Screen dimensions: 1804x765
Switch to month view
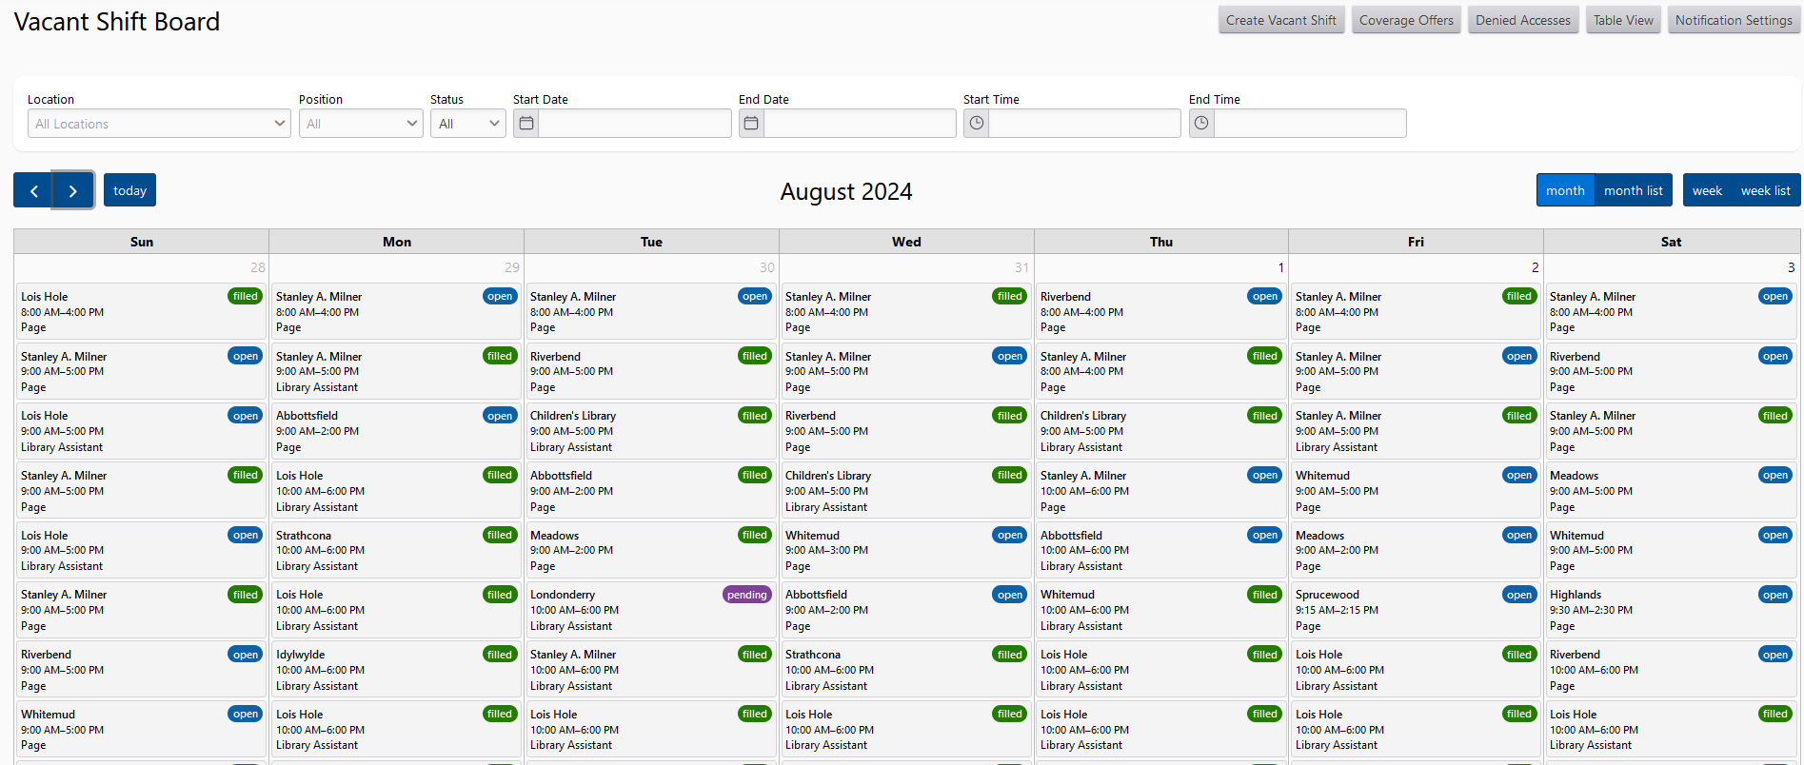click(x=1565, y=190)
